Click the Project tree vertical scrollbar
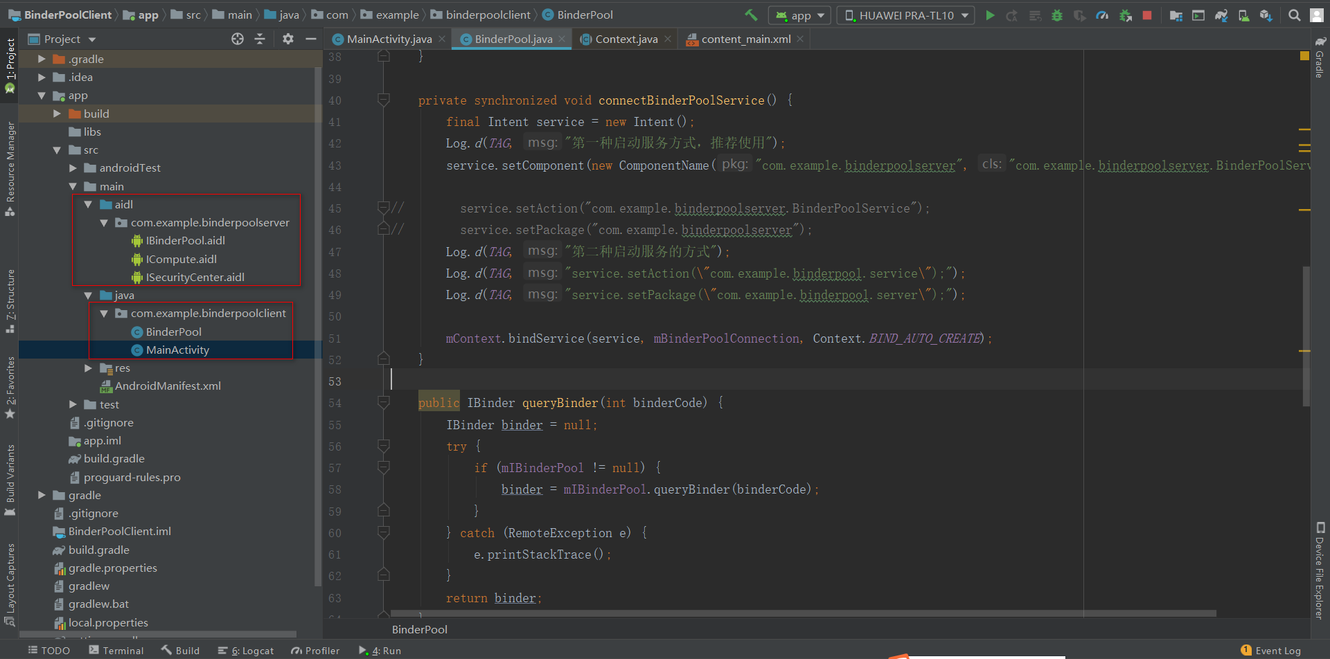 coord(318,325)
